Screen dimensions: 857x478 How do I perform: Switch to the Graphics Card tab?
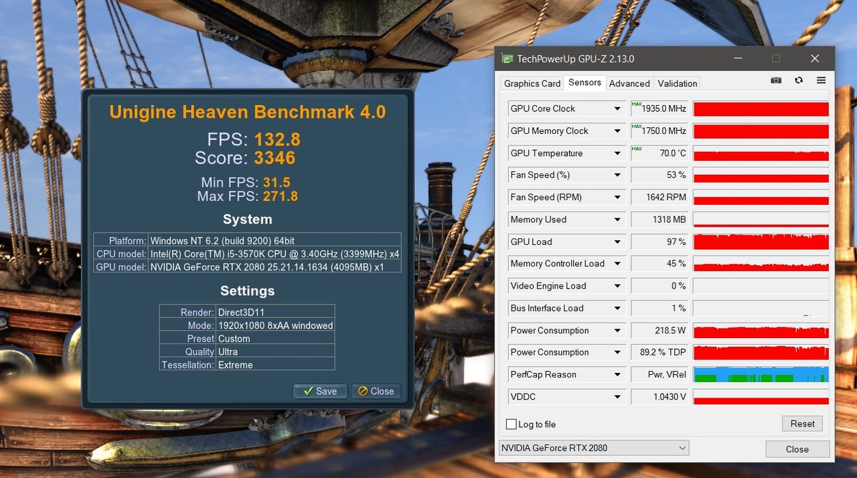point(532,84)
